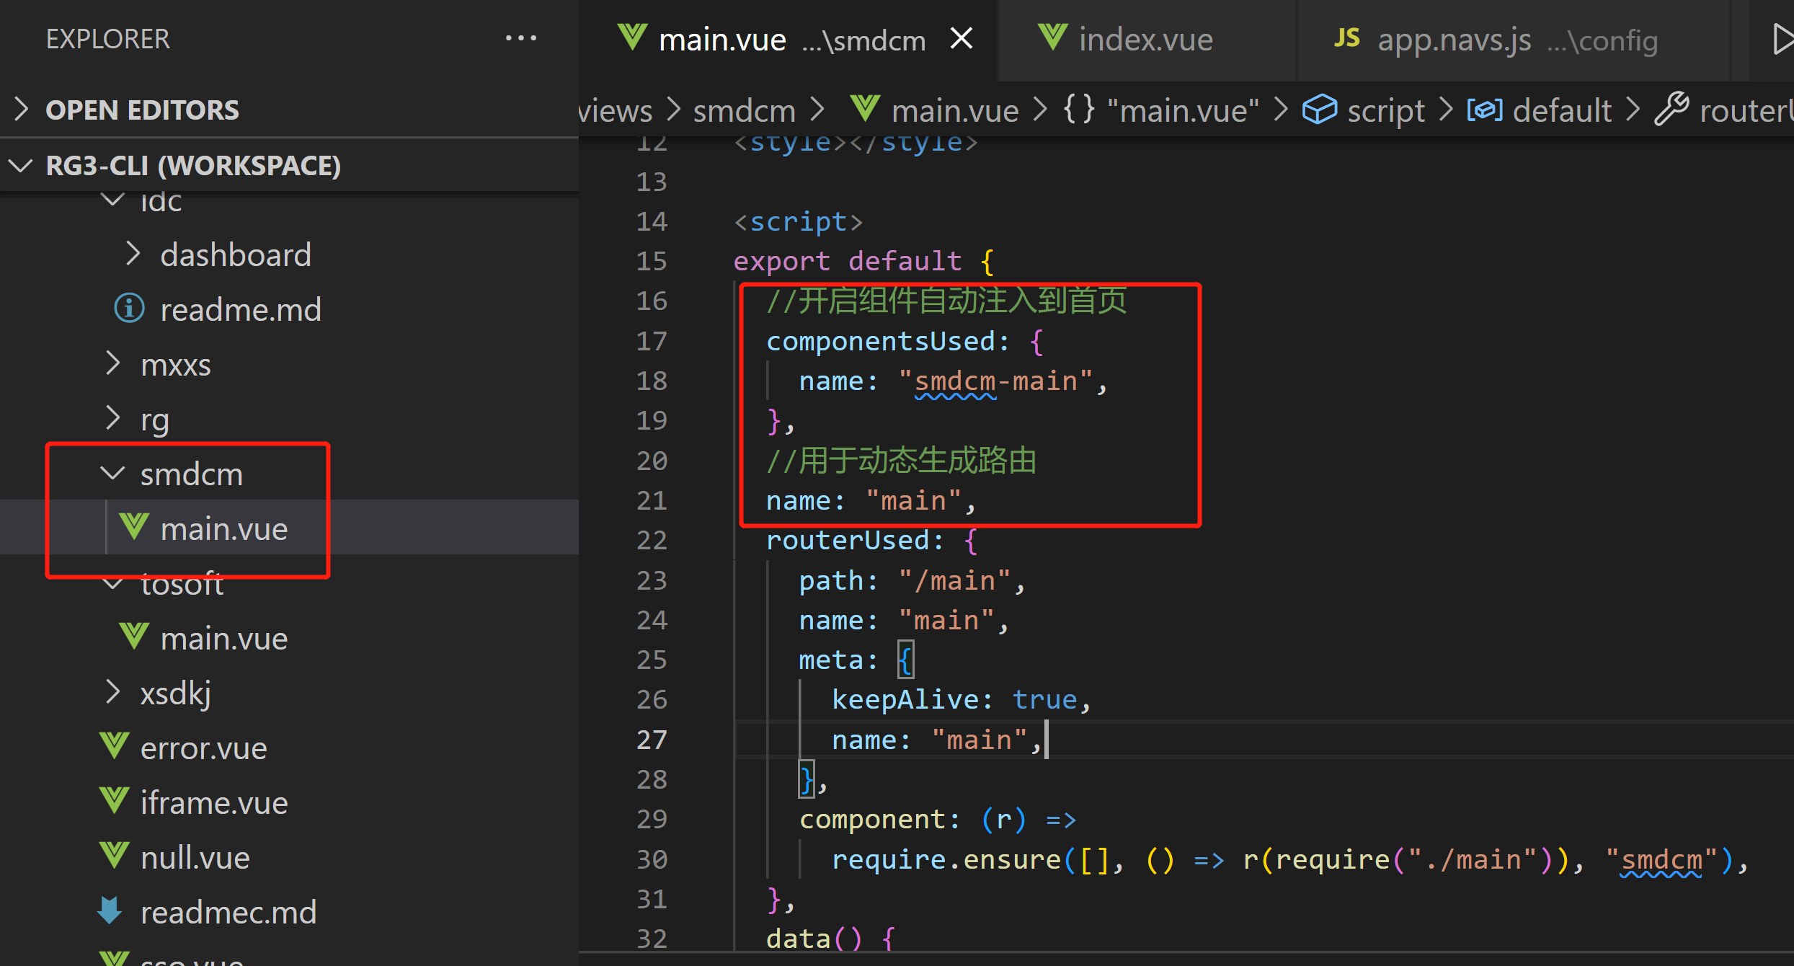Close the main.vue editor tab

point(961,38)
